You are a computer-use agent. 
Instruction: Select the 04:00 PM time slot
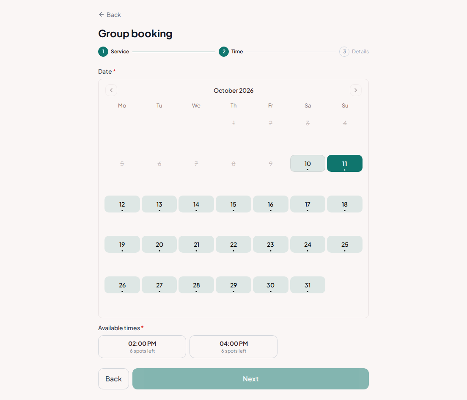coord(233,347)
